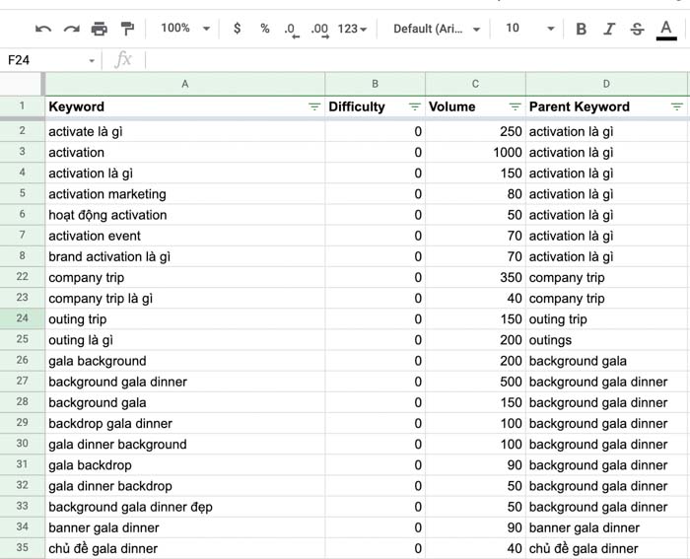Select parent keyword cell 'background gala'
Screen dimensions: 690x559
(x=606, y=361)
